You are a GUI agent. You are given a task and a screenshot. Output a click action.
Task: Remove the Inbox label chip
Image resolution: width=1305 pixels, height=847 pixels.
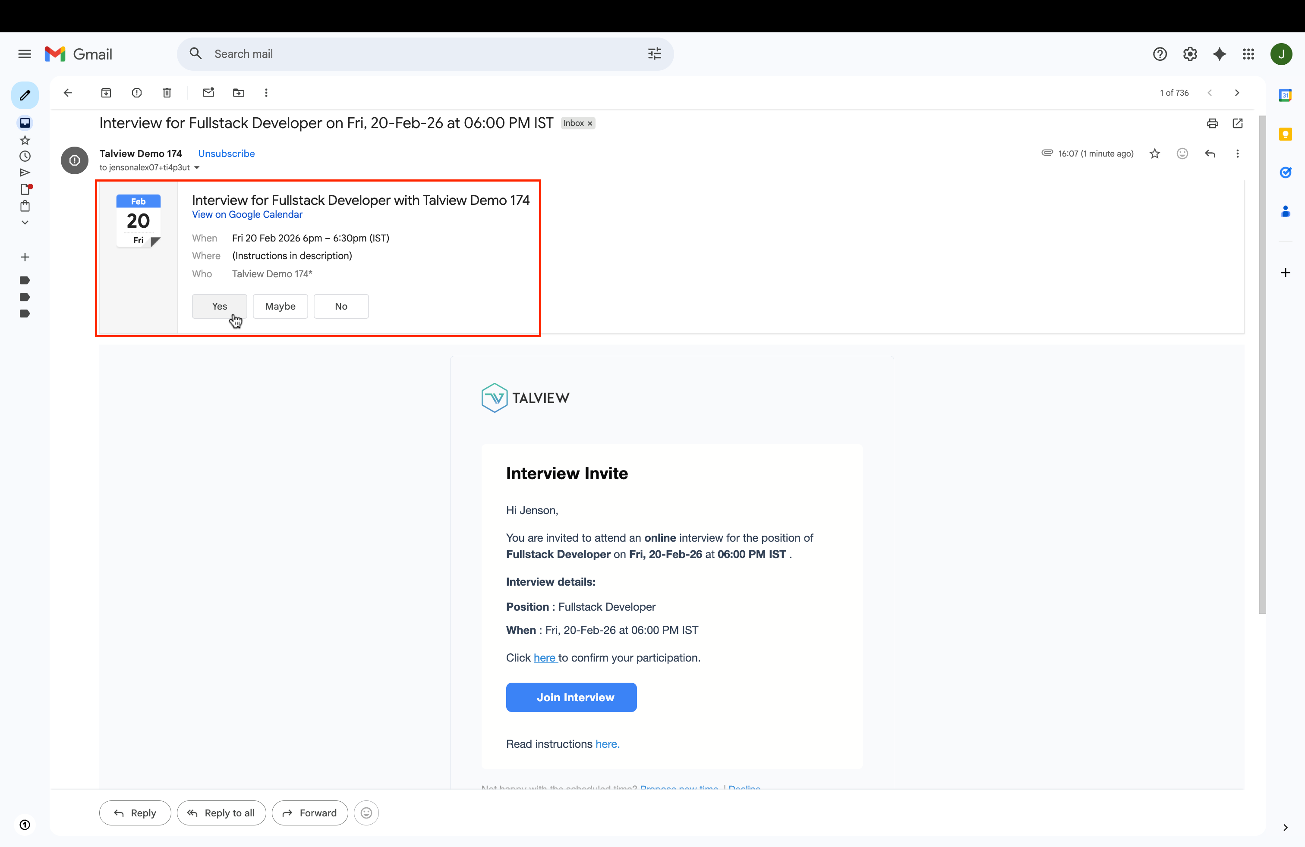(x=590, y=124)
